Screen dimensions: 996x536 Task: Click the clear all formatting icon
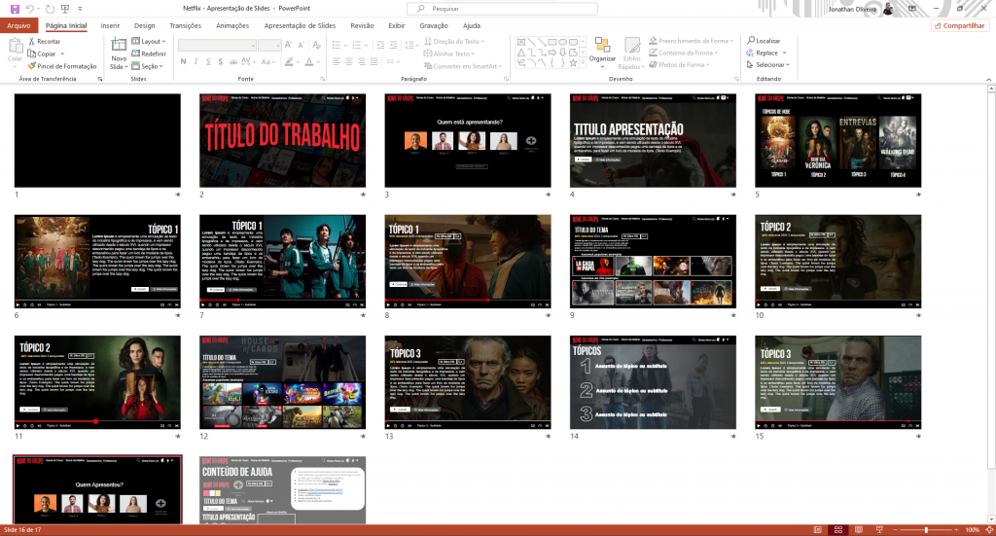(x=317, y=45)
